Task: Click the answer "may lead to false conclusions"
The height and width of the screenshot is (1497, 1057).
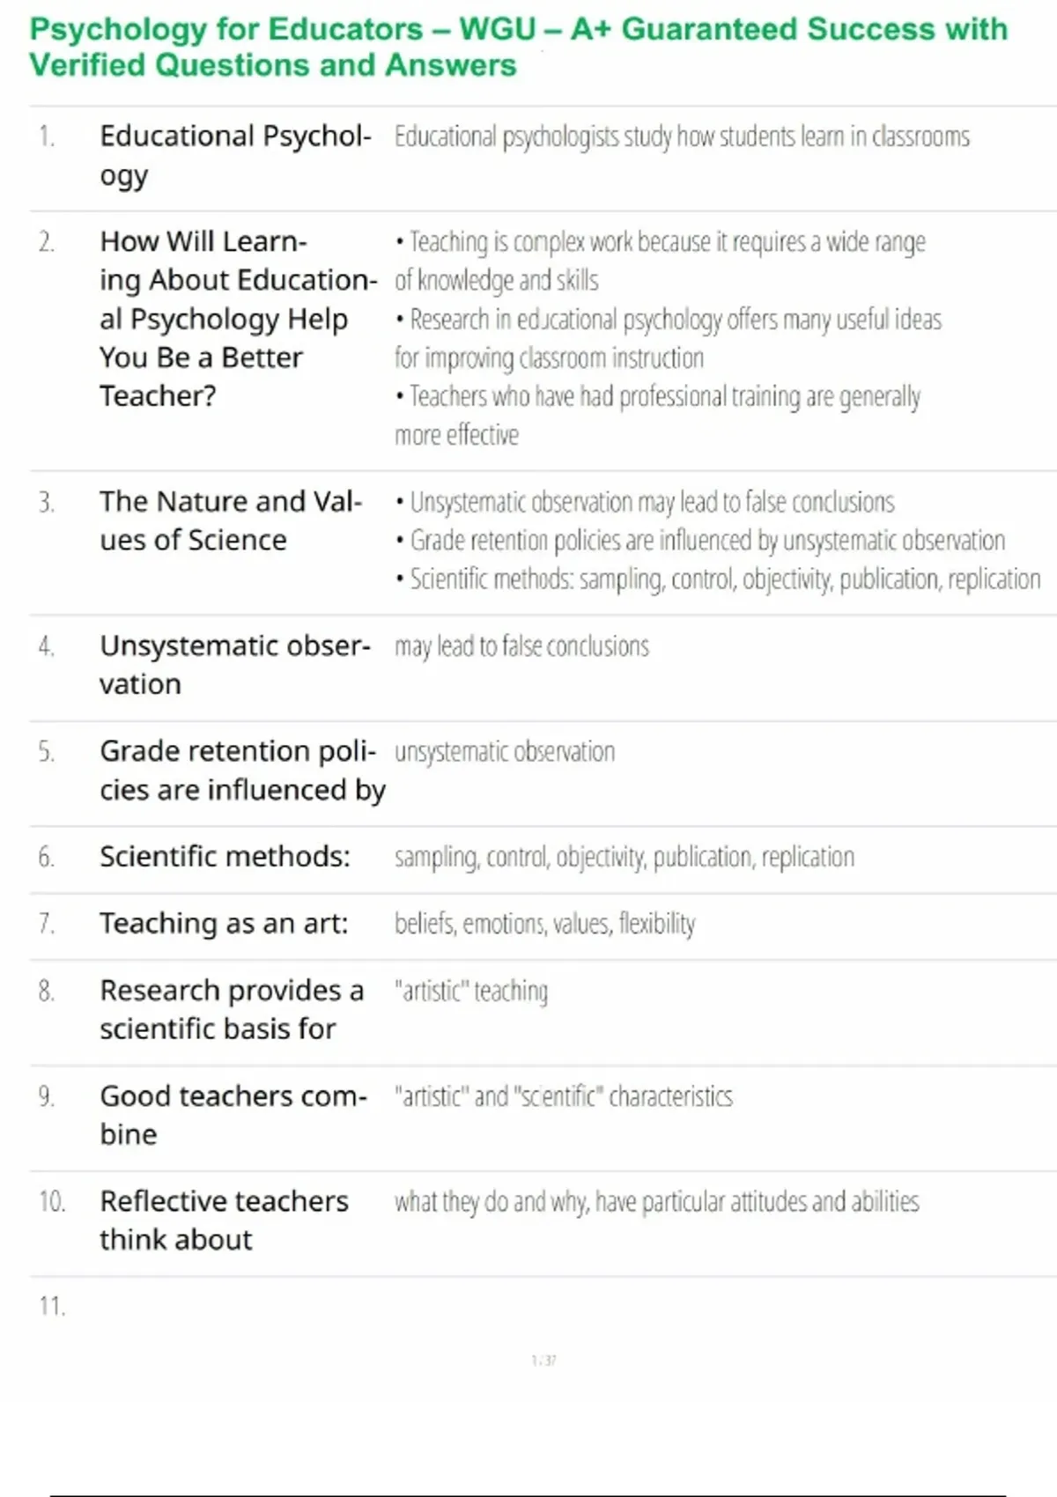Action: pyautogui.click(x=521, y=646)
